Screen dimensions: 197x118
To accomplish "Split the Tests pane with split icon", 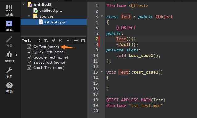I will tap(76, 40).
